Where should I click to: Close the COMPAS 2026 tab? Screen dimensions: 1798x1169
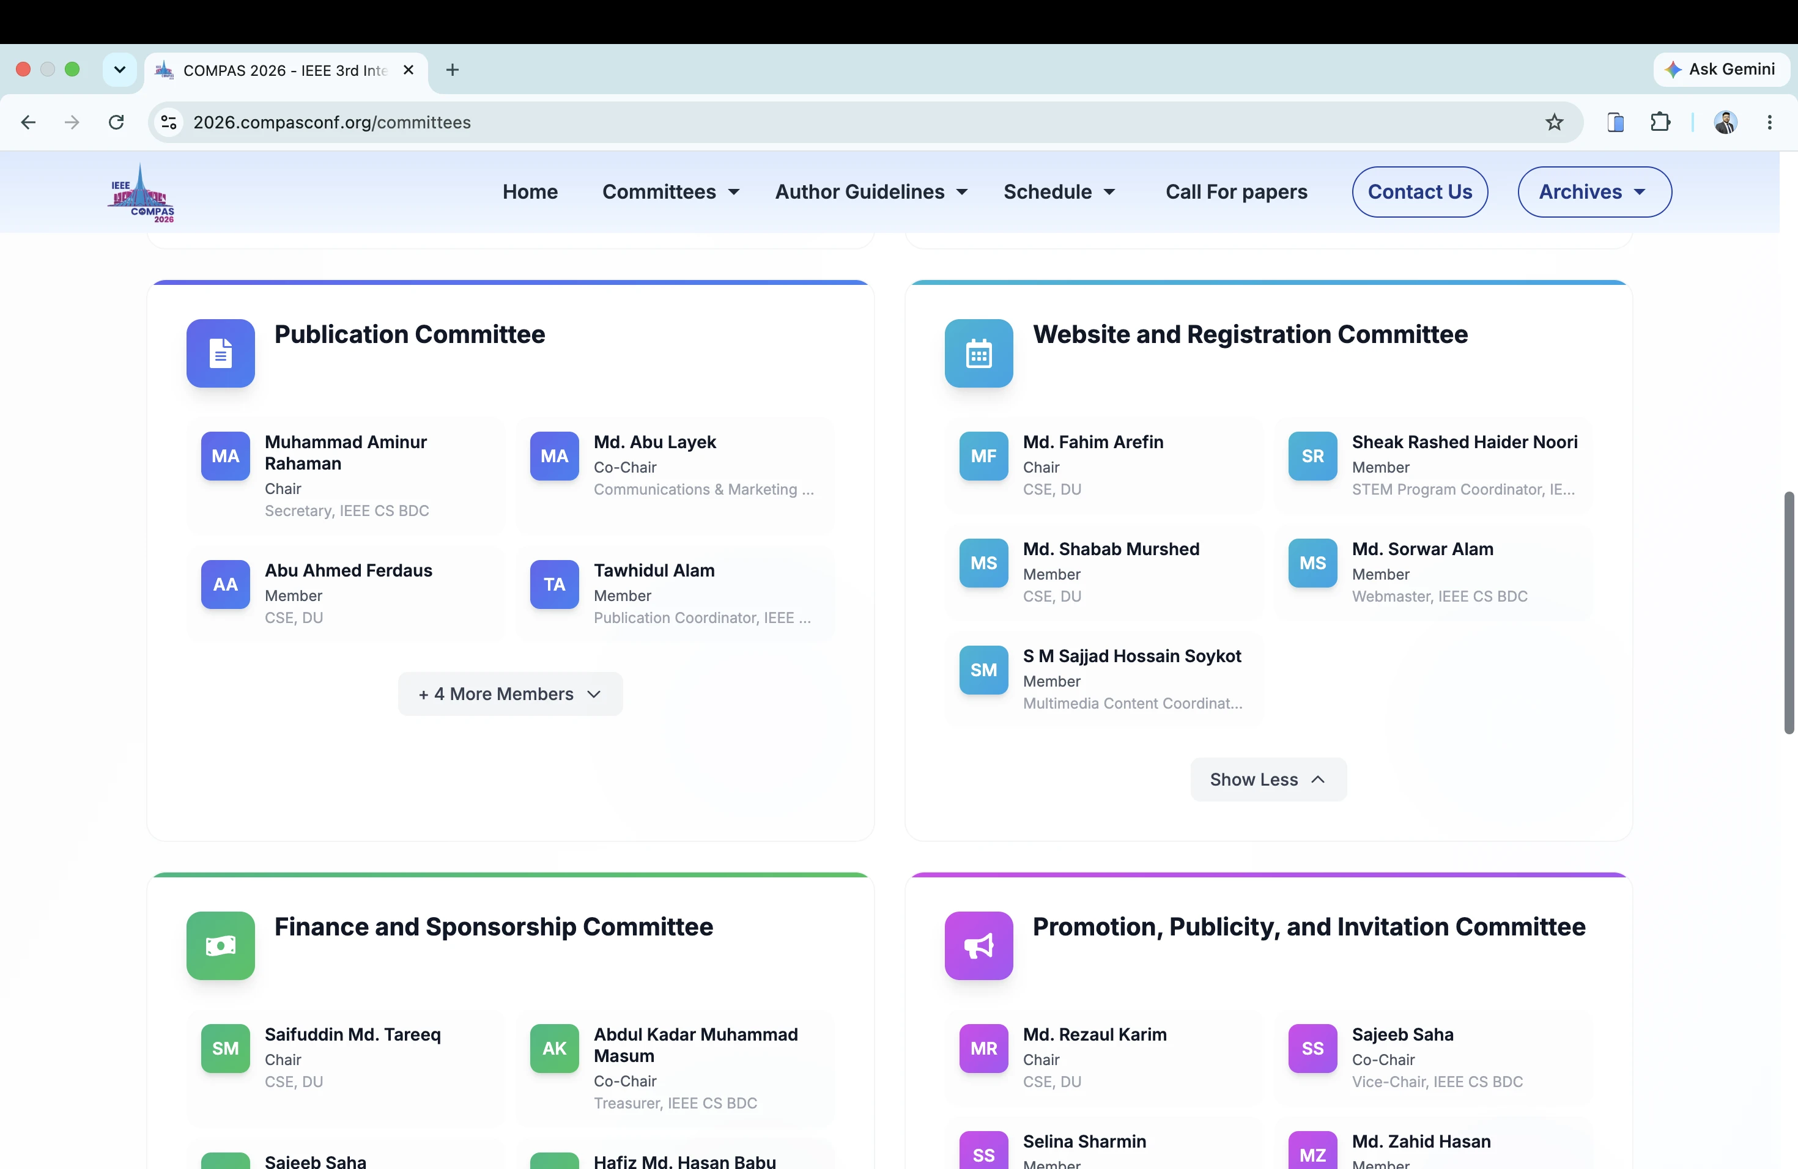pos(408,70)
